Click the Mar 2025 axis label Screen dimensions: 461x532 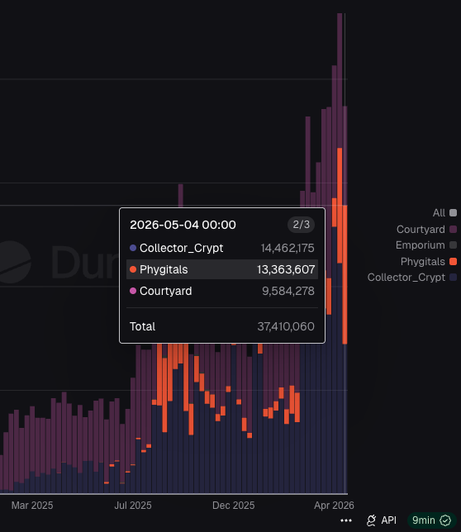(32, 506)
